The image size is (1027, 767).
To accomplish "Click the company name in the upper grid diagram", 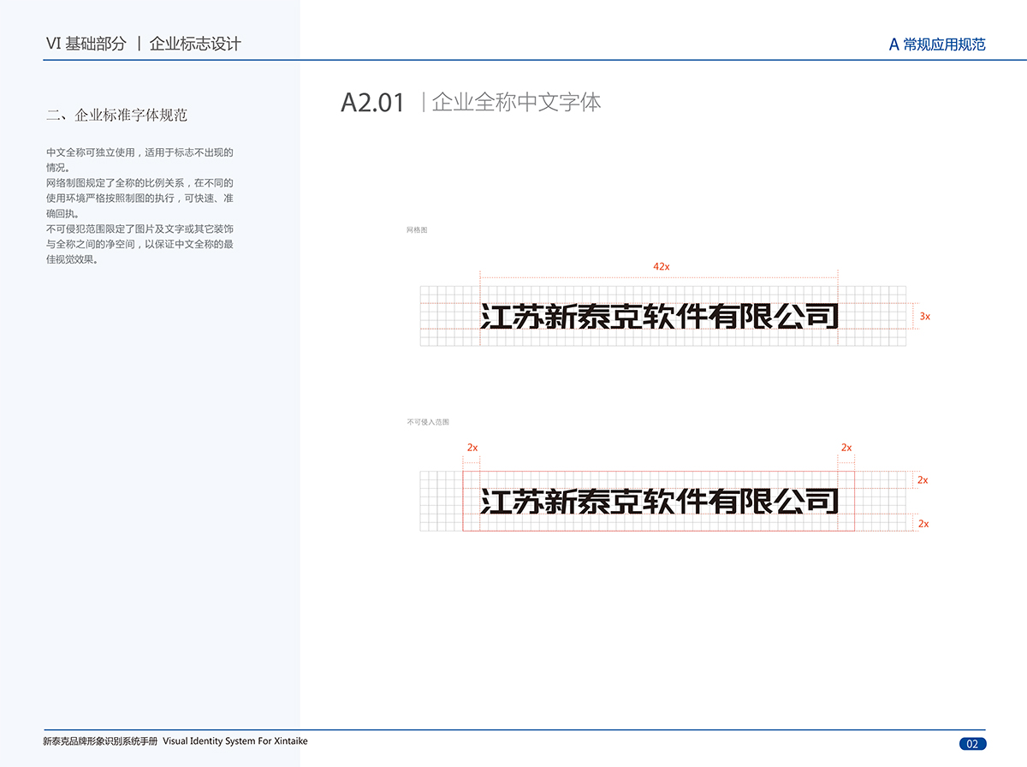I will click(x=659, y=317).
